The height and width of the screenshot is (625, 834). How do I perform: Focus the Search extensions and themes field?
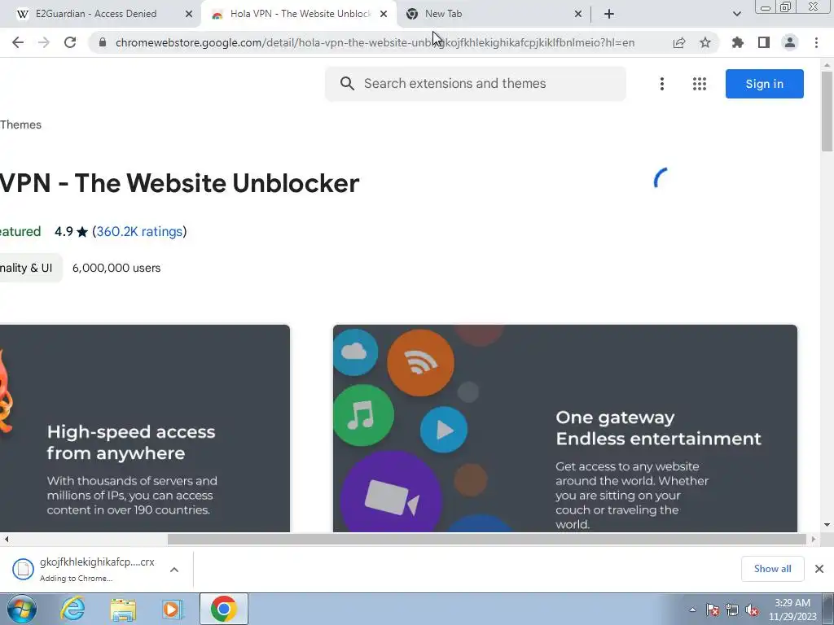click(475, 84)
